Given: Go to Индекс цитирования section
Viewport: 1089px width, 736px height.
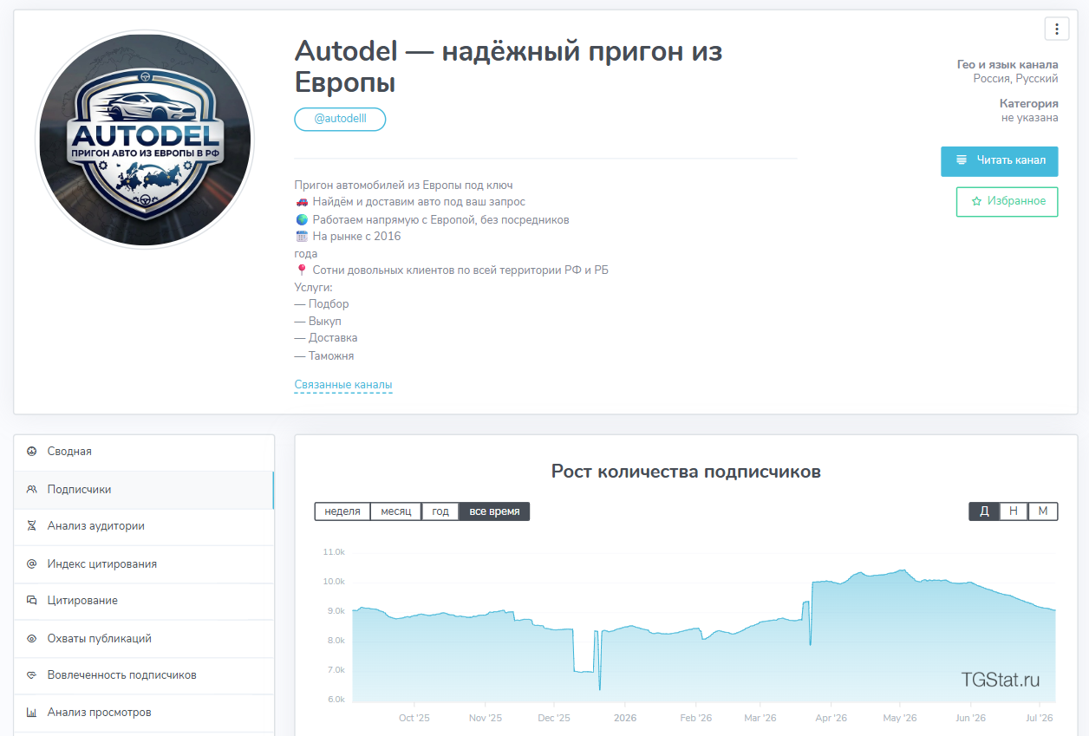Looking at the screenshot, I should [144, 564].
